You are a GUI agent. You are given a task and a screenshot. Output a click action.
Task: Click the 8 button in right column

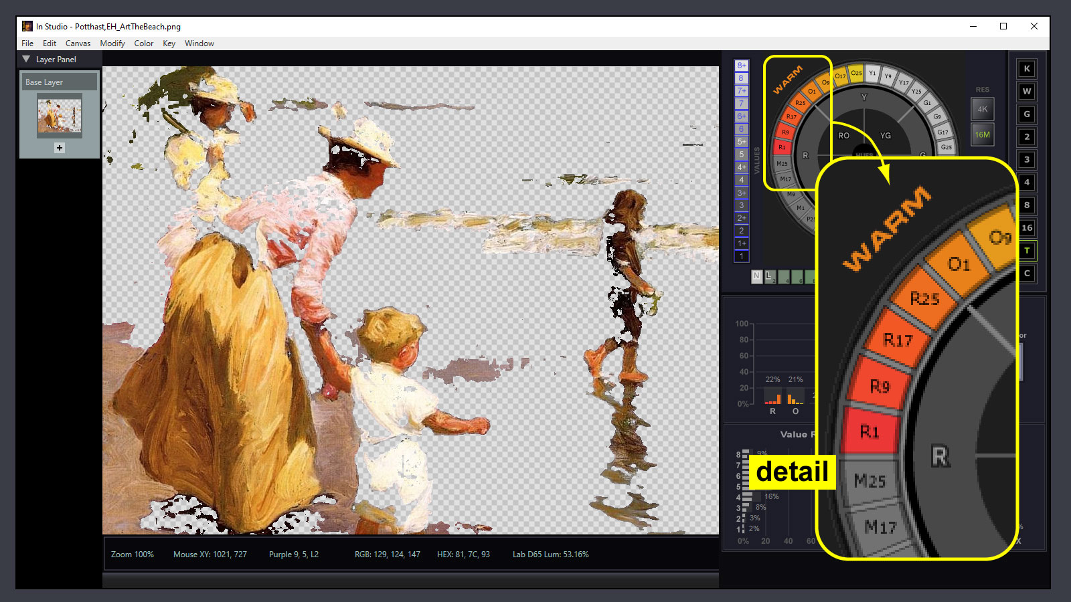(1027, 205)
